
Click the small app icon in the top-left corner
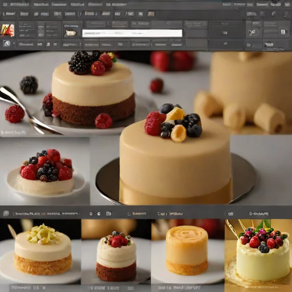click(x=5, y=4)
